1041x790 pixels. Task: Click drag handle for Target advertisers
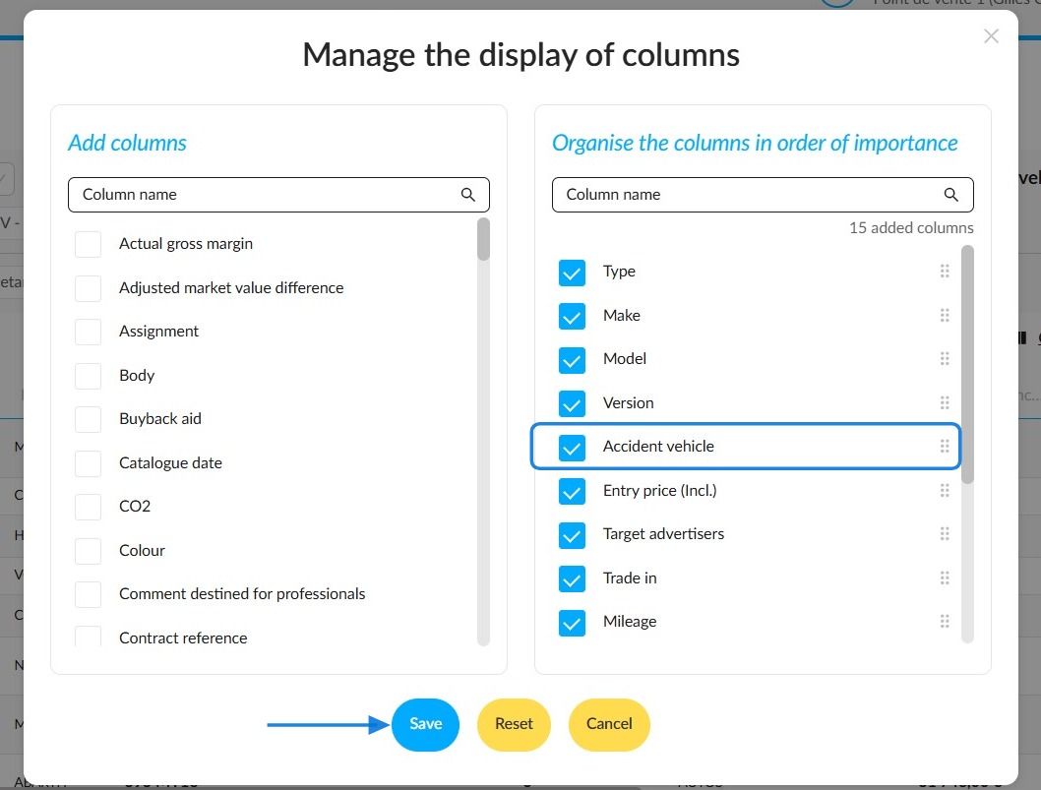click(944, 534)
